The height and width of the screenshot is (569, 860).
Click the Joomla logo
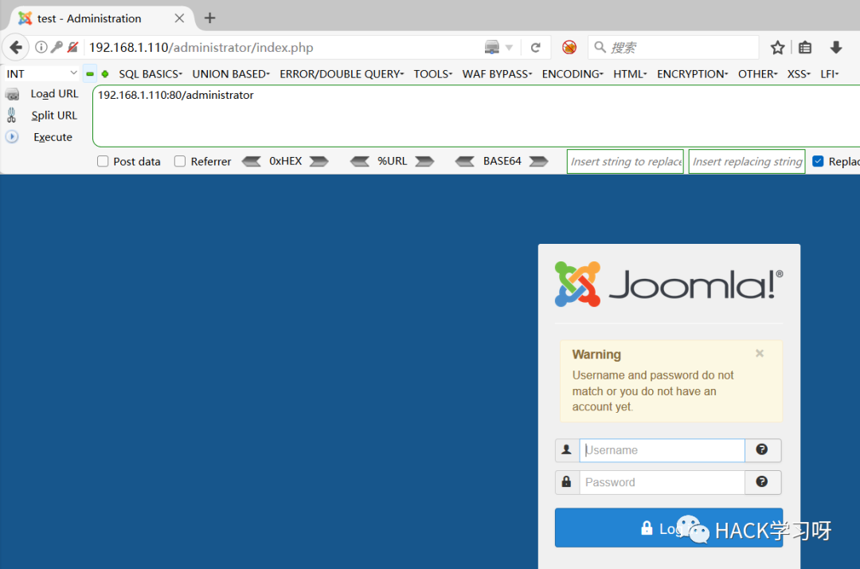click(x=669, y=284)
